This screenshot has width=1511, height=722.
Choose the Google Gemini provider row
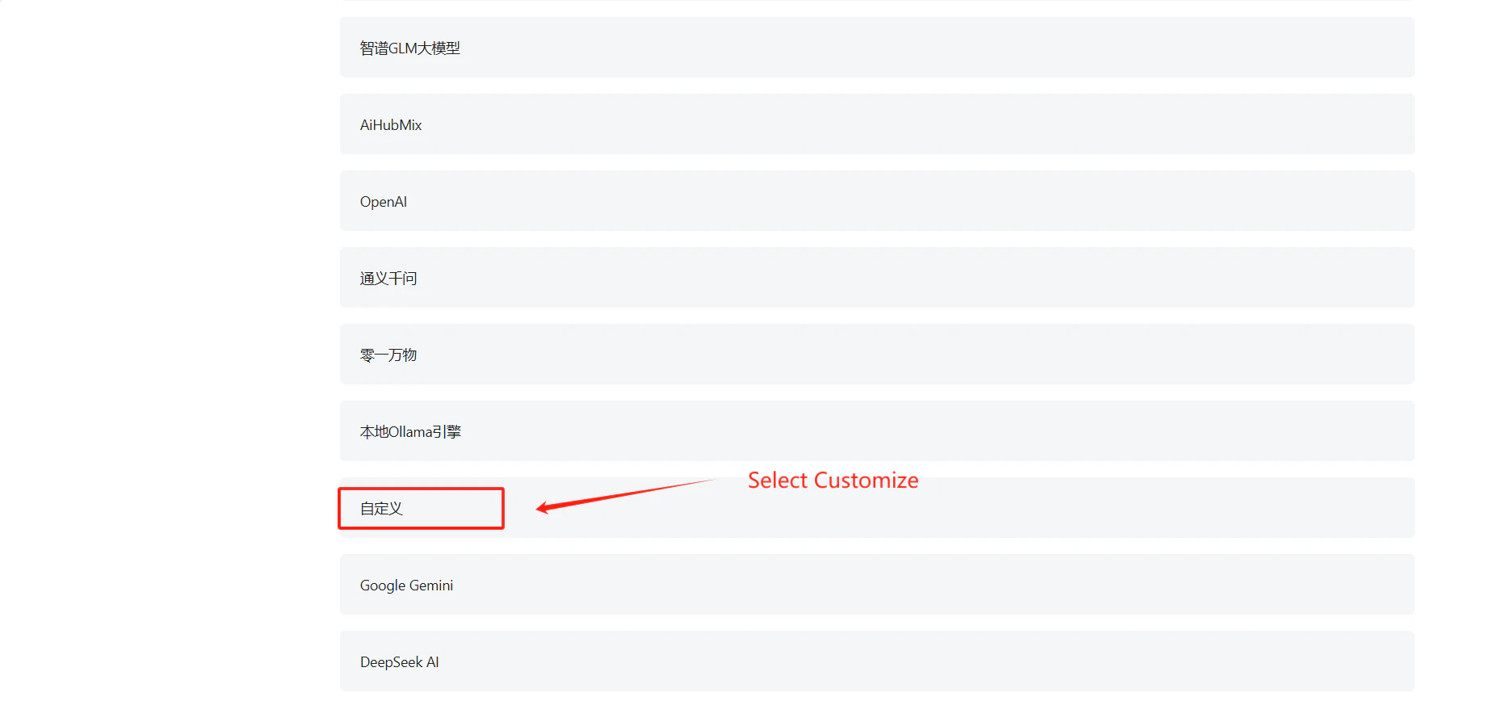(877, 585)
